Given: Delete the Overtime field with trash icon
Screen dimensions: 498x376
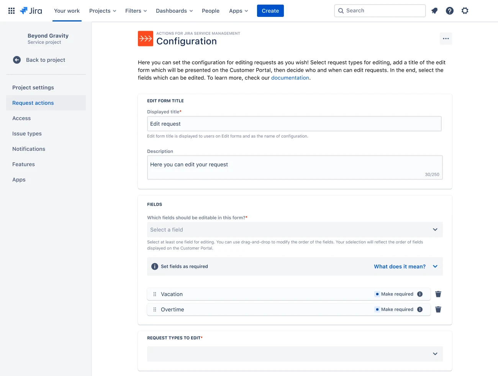Looking at the screenshot, I should [x=438, y=310].
